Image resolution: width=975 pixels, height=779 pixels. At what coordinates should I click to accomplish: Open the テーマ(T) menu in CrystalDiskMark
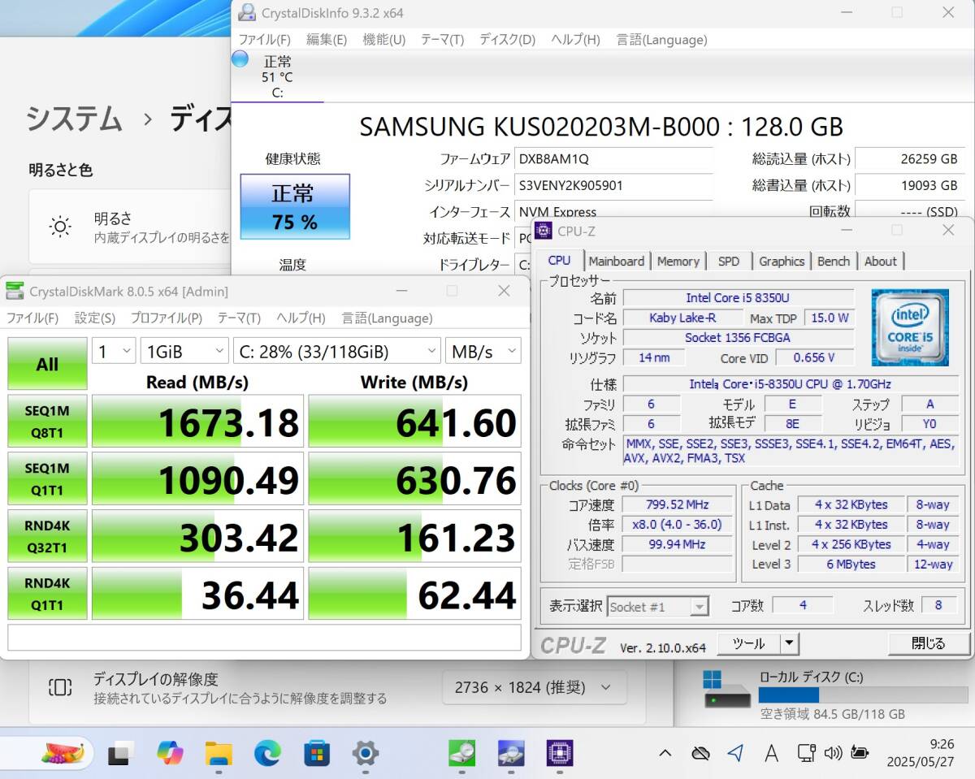pos(239,318)
